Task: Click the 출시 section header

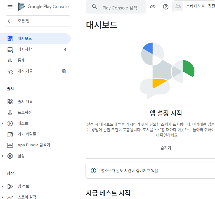Action: 10,89
